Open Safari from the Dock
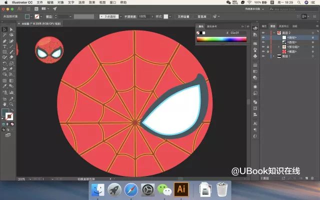This screenshot has height=200, width=320. [x=131, y=189]
